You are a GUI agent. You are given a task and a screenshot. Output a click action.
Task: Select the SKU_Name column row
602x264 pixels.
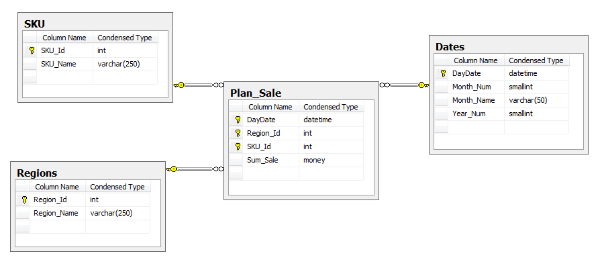[90, 64]
